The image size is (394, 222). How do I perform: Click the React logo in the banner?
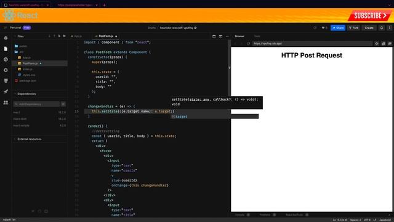[10, 15]
